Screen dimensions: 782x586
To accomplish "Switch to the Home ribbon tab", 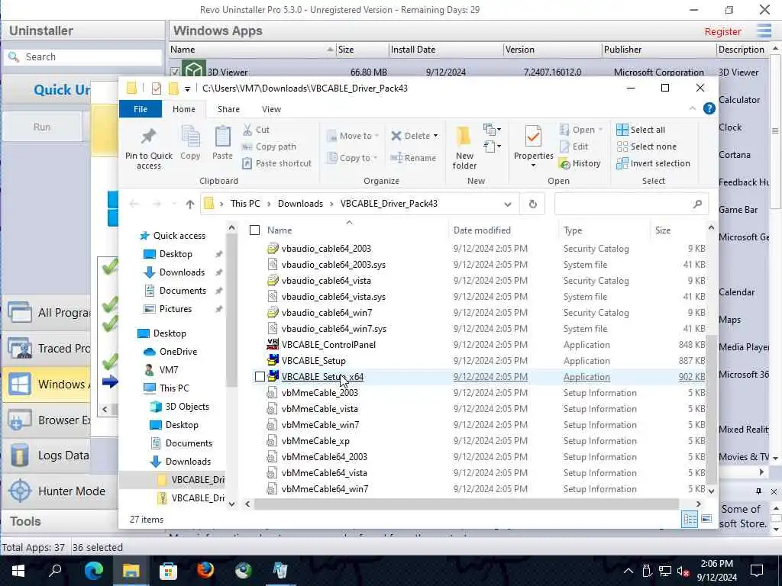I will [x=184, y=109].
